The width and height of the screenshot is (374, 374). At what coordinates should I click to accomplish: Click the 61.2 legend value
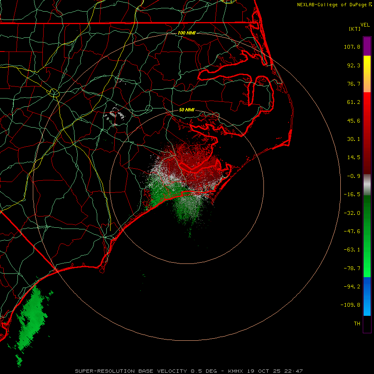354,102
